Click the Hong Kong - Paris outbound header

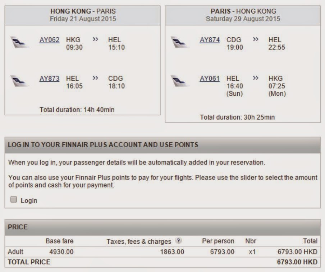(83, 15)
